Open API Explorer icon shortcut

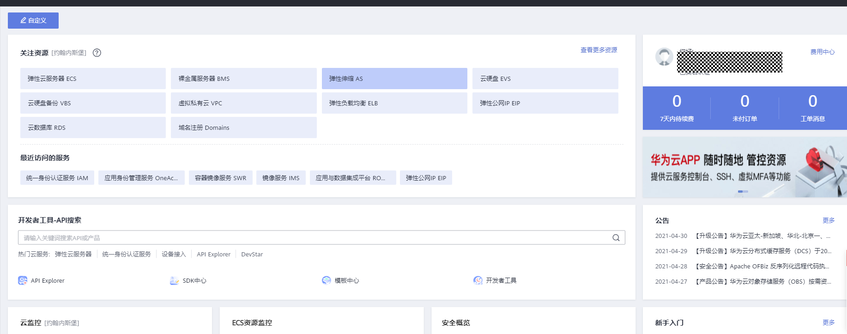point(23,280)
